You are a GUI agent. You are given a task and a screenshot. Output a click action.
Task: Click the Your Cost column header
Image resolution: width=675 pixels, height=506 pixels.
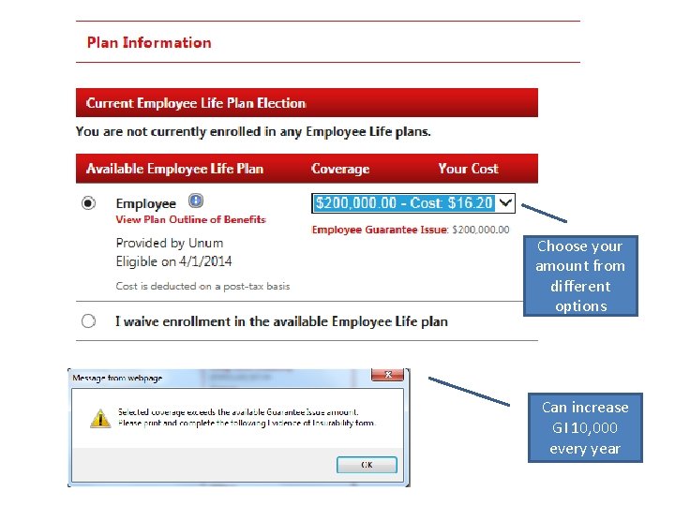469,169
